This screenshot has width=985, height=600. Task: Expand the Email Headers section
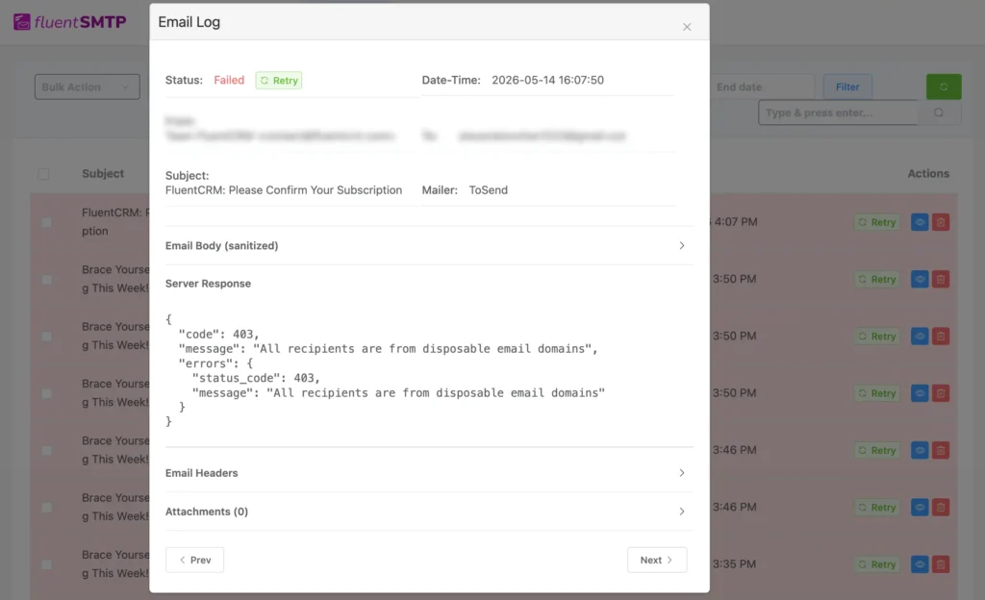pos(429,472)
